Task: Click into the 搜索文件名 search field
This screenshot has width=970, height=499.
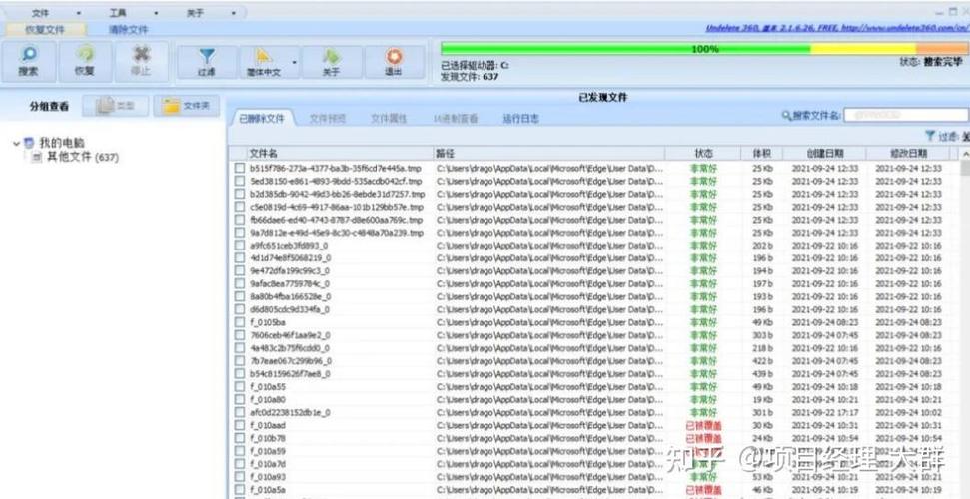Action: [906, 115]
